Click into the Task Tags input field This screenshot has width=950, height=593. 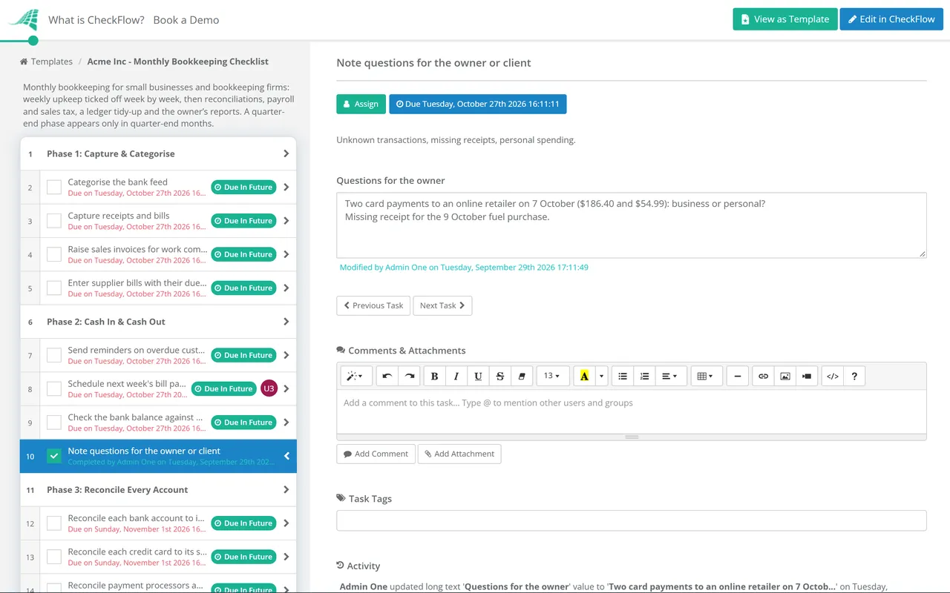(632, 520)
